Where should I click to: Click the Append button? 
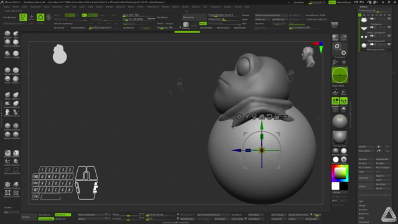pyautogui.click(x=383, y=175)
